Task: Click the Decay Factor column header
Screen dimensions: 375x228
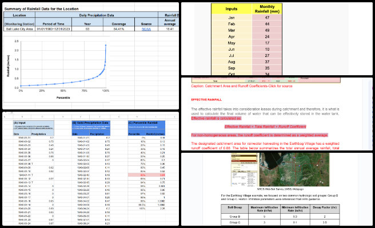Action: [325, 209]
